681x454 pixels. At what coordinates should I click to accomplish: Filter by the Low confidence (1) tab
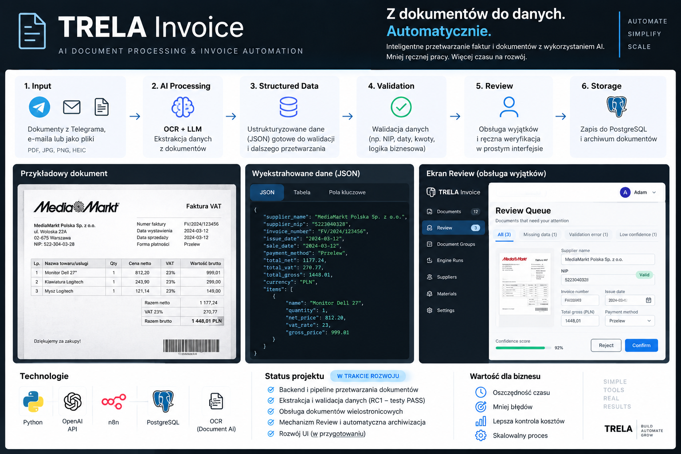[638, 235]
